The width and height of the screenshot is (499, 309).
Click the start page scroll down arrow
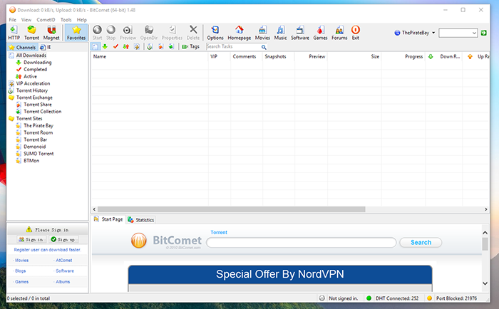(x=485, y=283)
